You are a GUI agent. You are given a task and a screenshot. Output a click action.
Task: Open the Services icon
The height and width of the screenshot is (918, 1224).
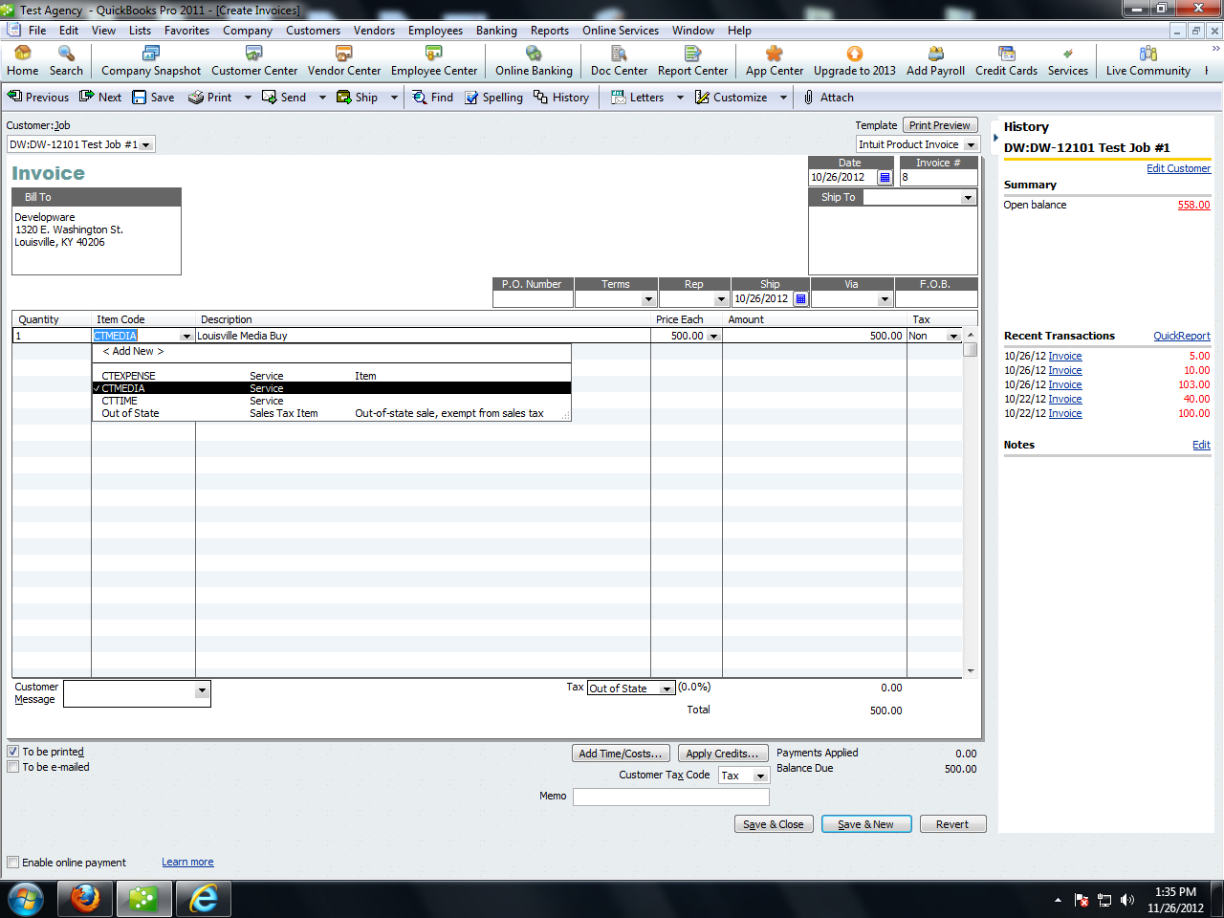(x=1067, y=61)
